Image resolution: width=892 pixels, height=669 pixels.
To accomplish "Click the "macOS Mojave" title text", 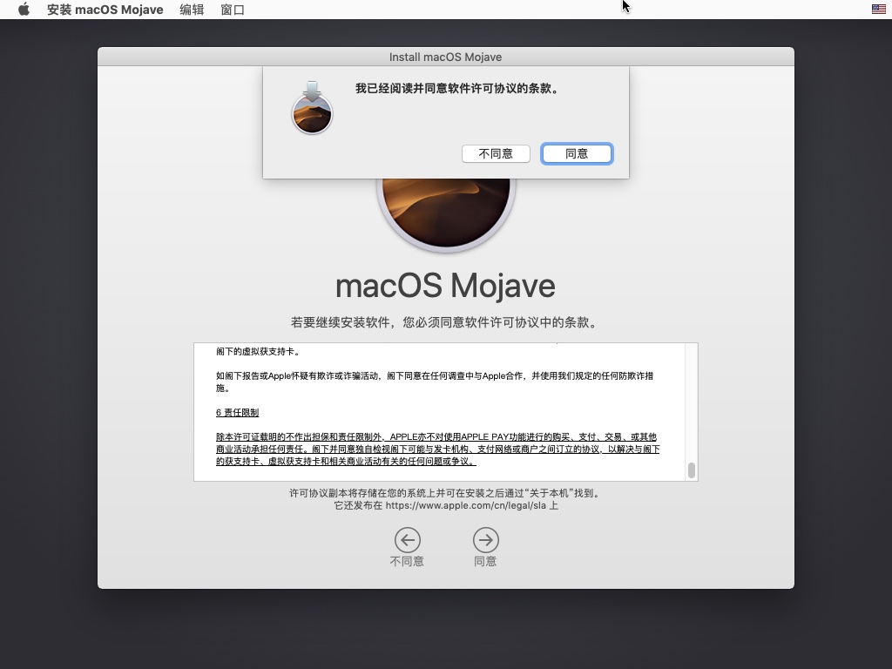I will click(x=445, y=286).
